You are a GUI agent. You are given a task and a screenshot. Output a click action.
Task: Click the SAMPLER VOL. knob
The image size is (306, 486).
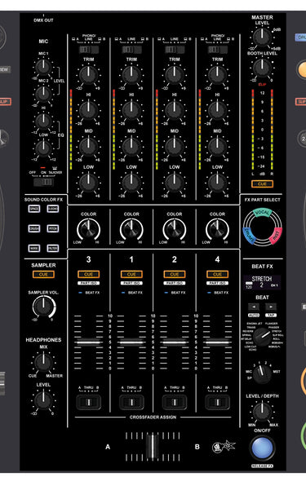(43, 307)
